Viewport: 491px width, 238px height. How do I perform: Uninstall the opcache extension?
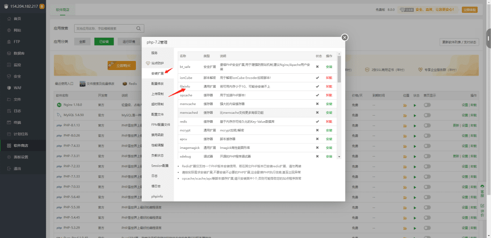(329, 95)
